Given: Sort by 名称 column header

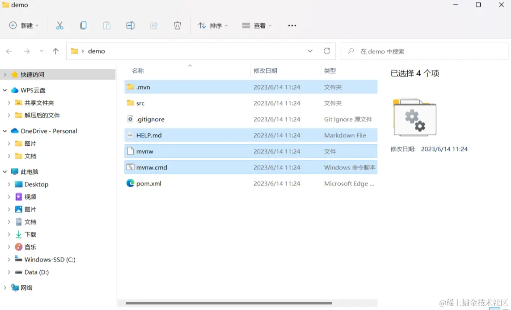Looking at the screenshot, I should (x=138, y=71).
